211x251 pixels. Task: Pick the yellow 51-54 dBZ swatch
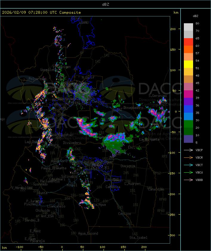click(x=188, y=64)
